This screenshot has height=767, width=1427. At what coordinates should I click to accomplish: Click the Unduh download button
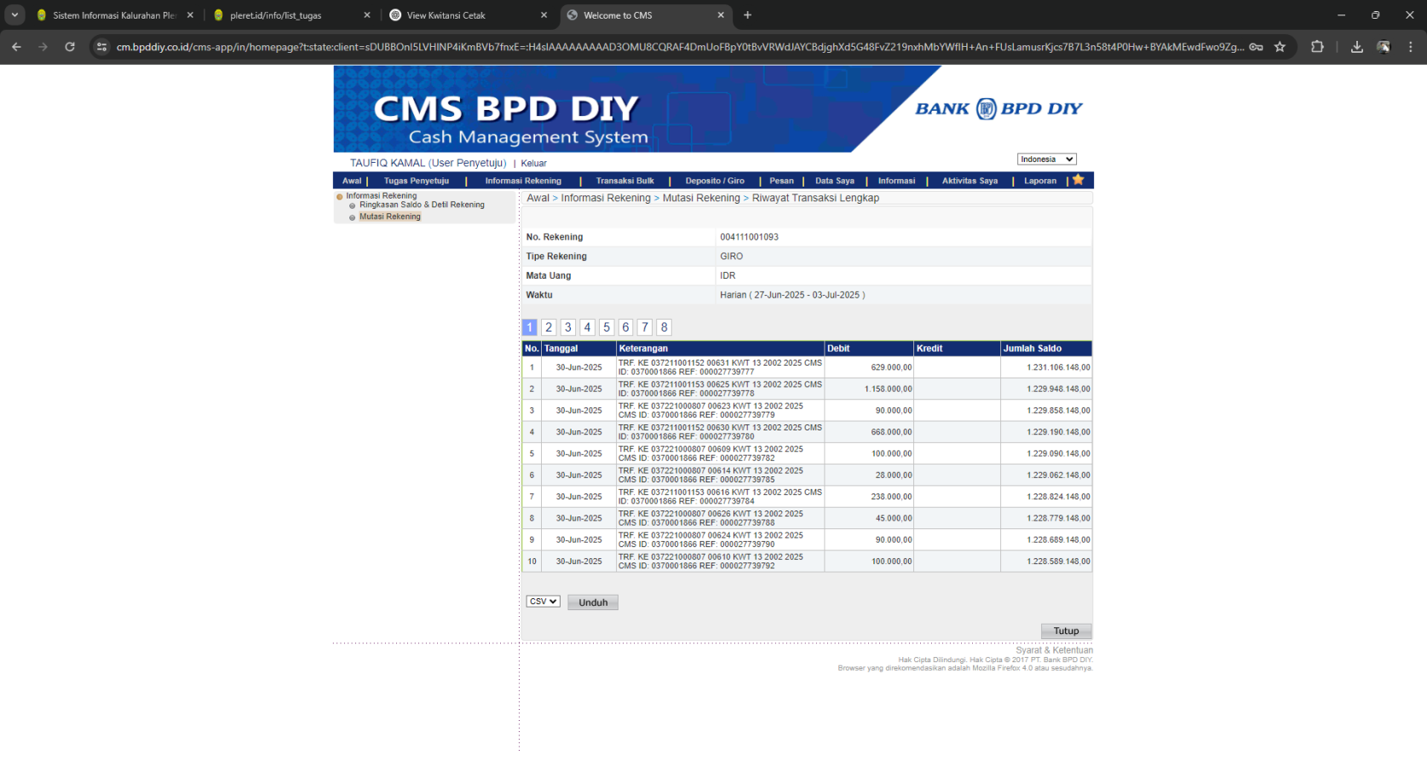(x=593, y=603)
